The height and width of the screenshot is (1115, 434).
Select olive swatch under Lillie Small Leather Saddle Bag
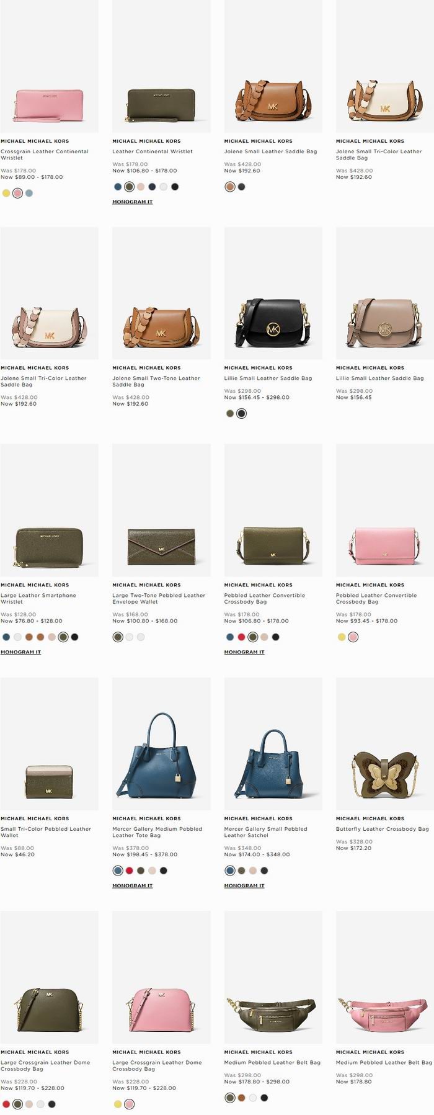tap(230, 413)
